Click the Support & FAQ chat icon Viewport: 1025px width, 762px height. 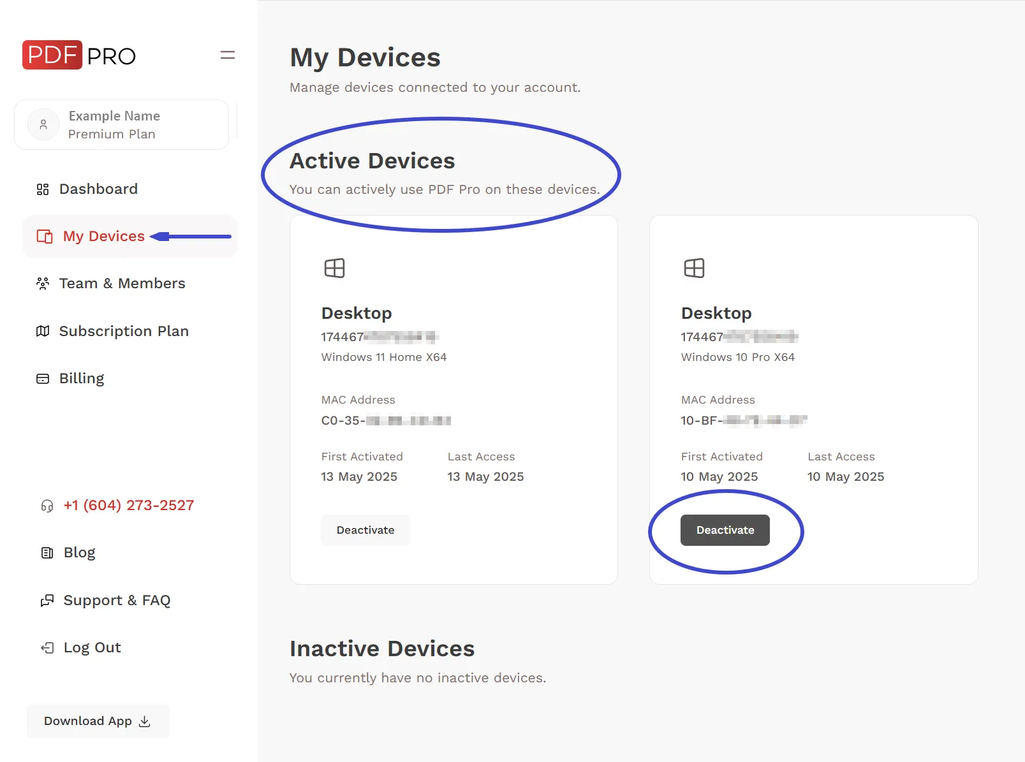[47, 600]
